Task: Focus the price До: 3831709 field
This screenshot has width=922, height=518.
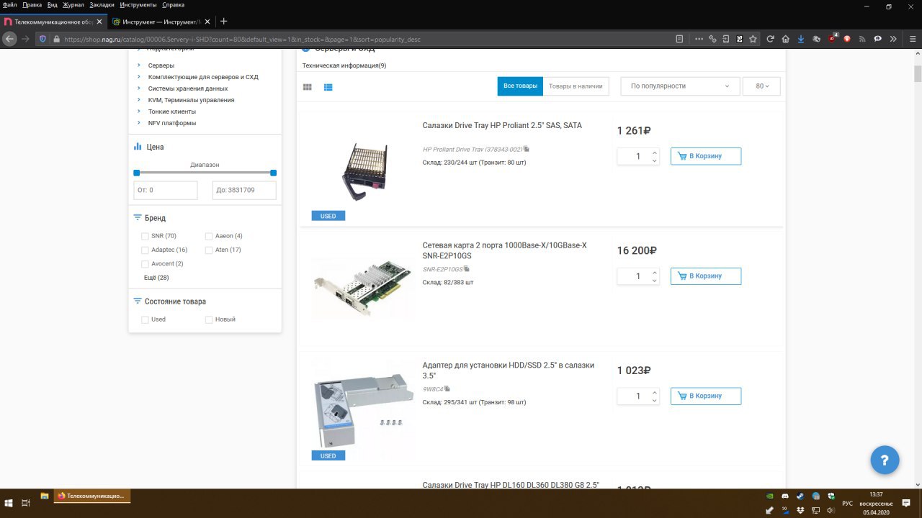Action: [244, 190]
